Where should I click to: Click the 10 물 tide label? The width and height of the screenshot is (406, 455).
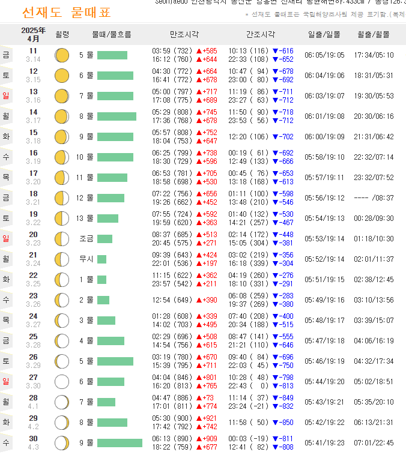85,157
